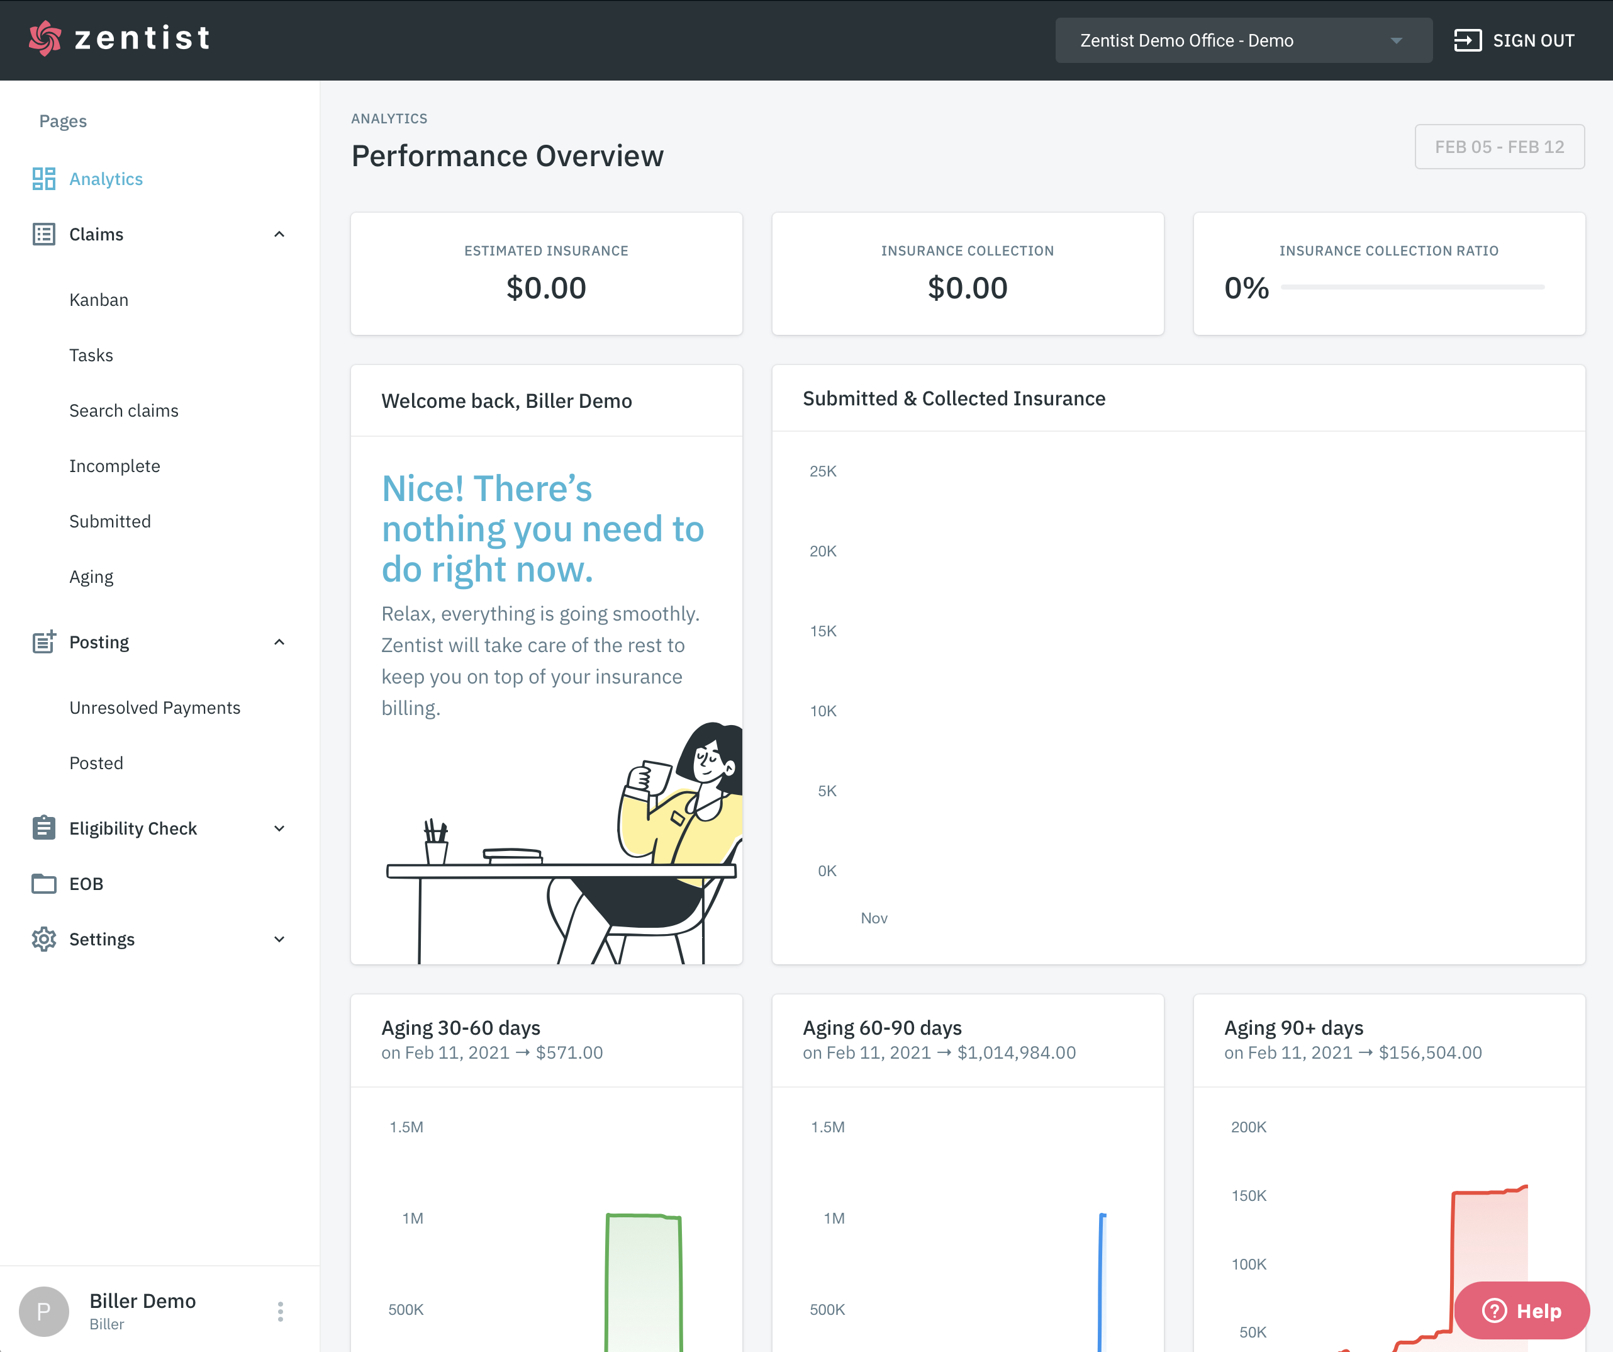Image resolution: width=1613 pixels, height=1352 pixels.
Task: Click the ANALYTICS breadcrumb label
Action: coord(389,118)
